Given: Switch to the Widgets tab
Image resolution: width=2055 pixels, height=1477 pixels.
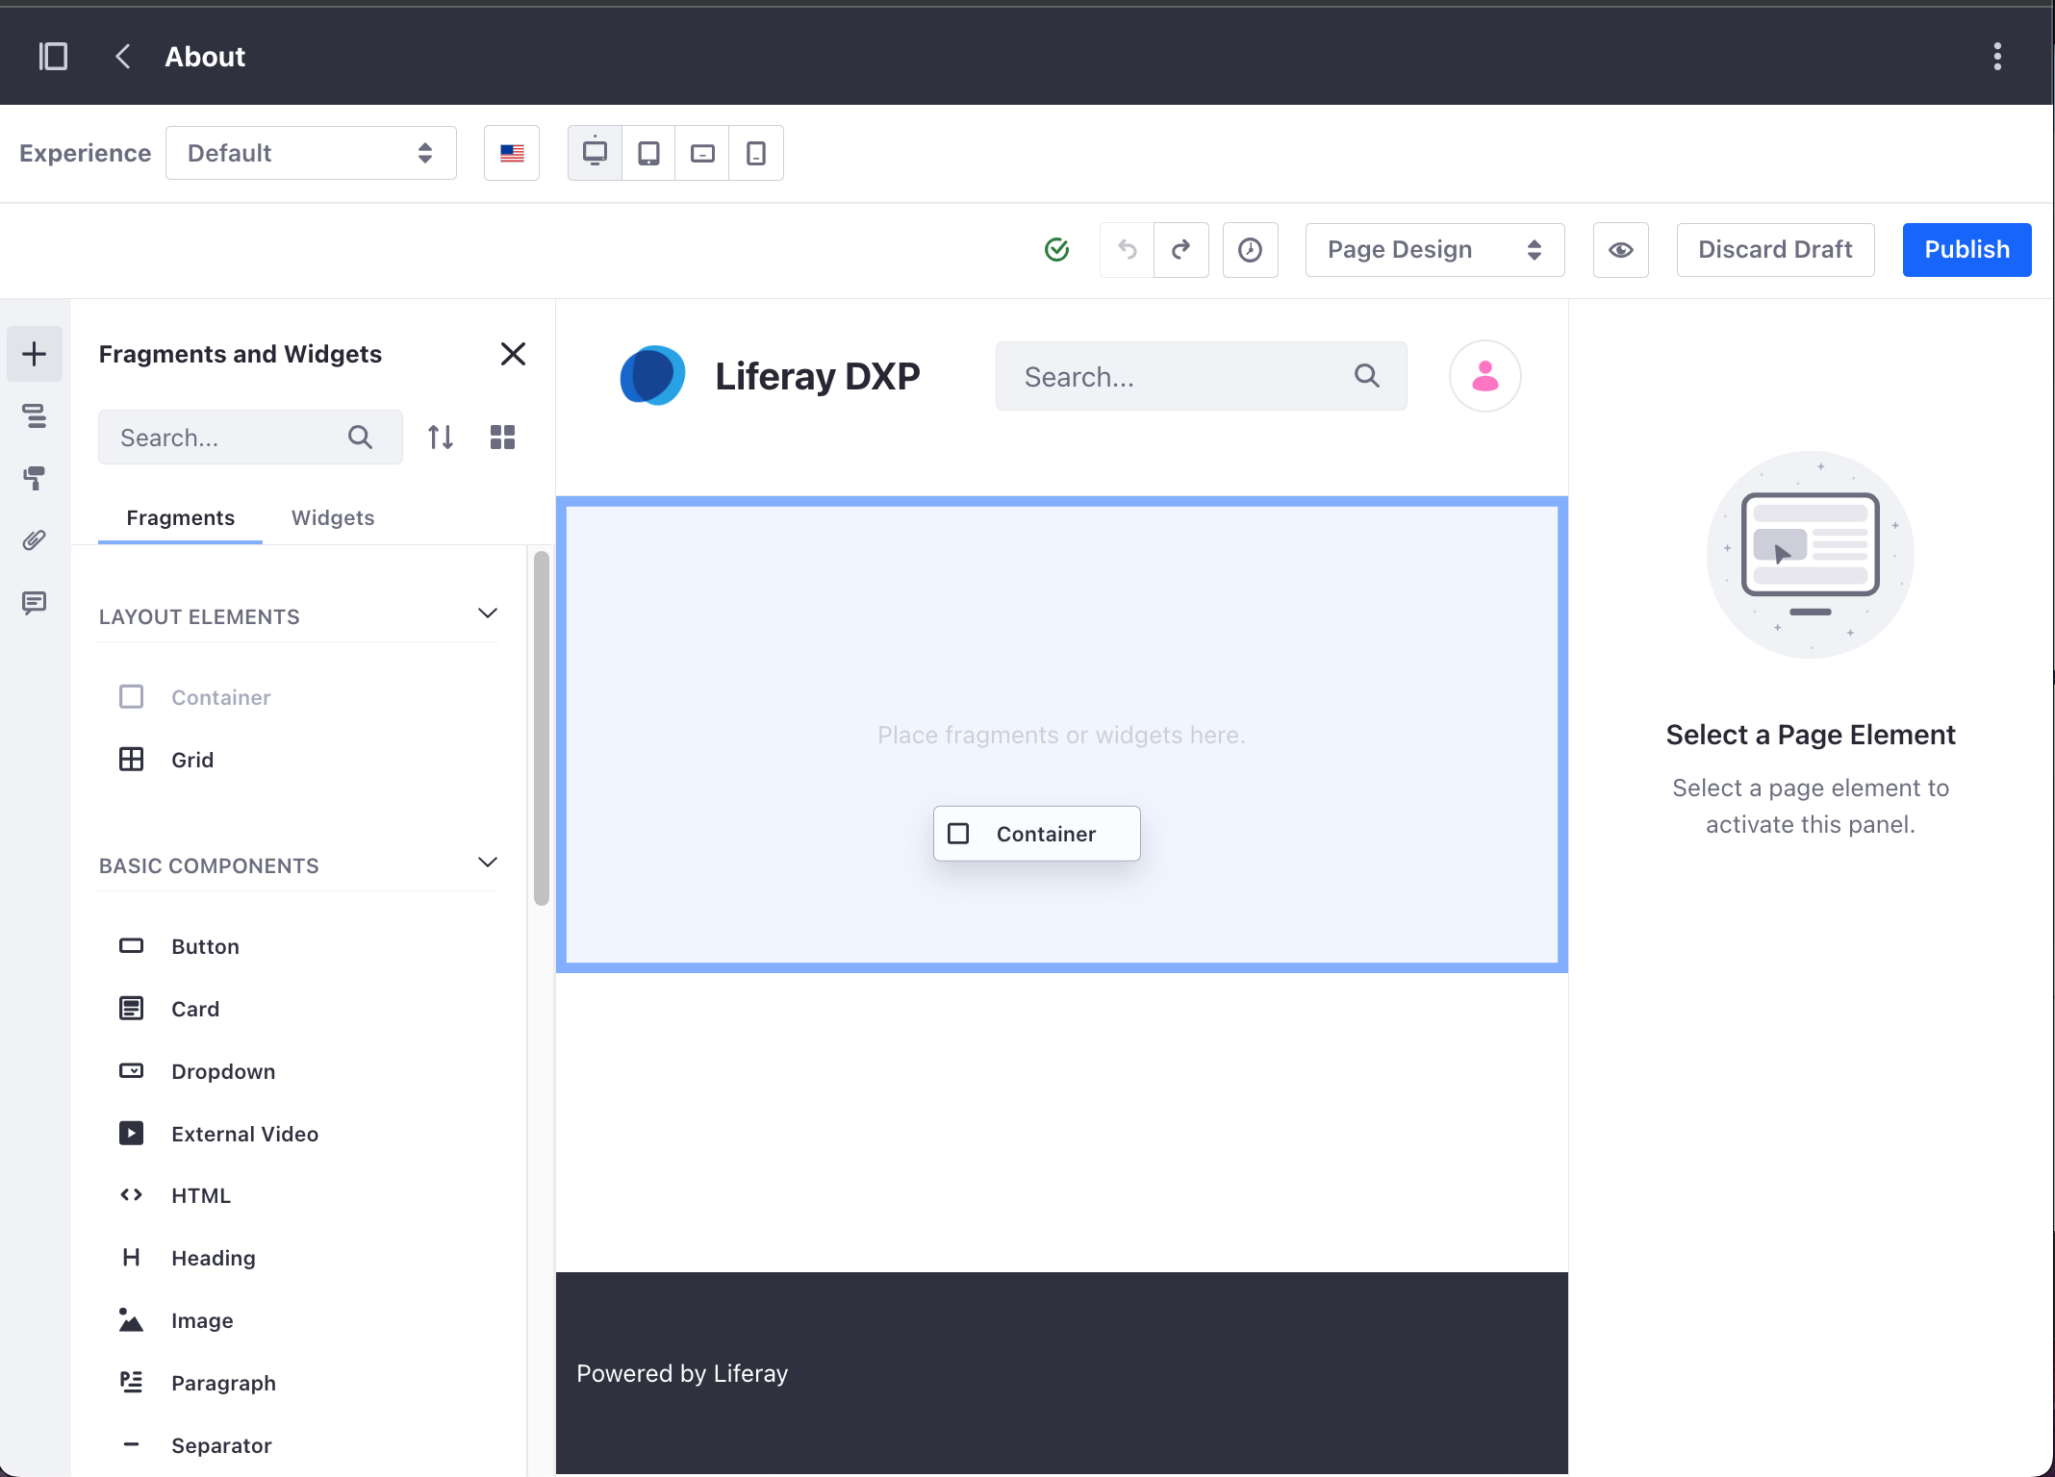Looking at the screenshot, I should tap(332, 516).
